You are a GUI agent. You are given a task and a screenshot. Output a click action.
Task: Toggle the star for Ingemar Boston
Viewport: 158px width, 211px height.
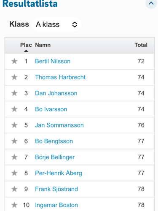[x=14, y=205]
